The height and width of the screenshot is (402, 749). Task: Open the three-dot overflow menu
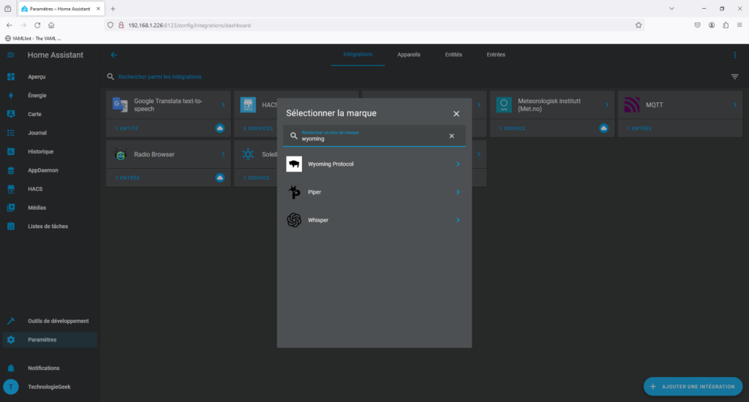click(x=734, y=55)
